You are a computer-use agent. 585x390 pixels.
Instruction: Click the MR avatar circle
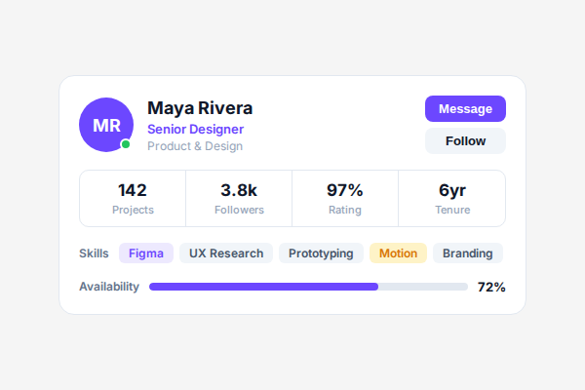point(105,125)
